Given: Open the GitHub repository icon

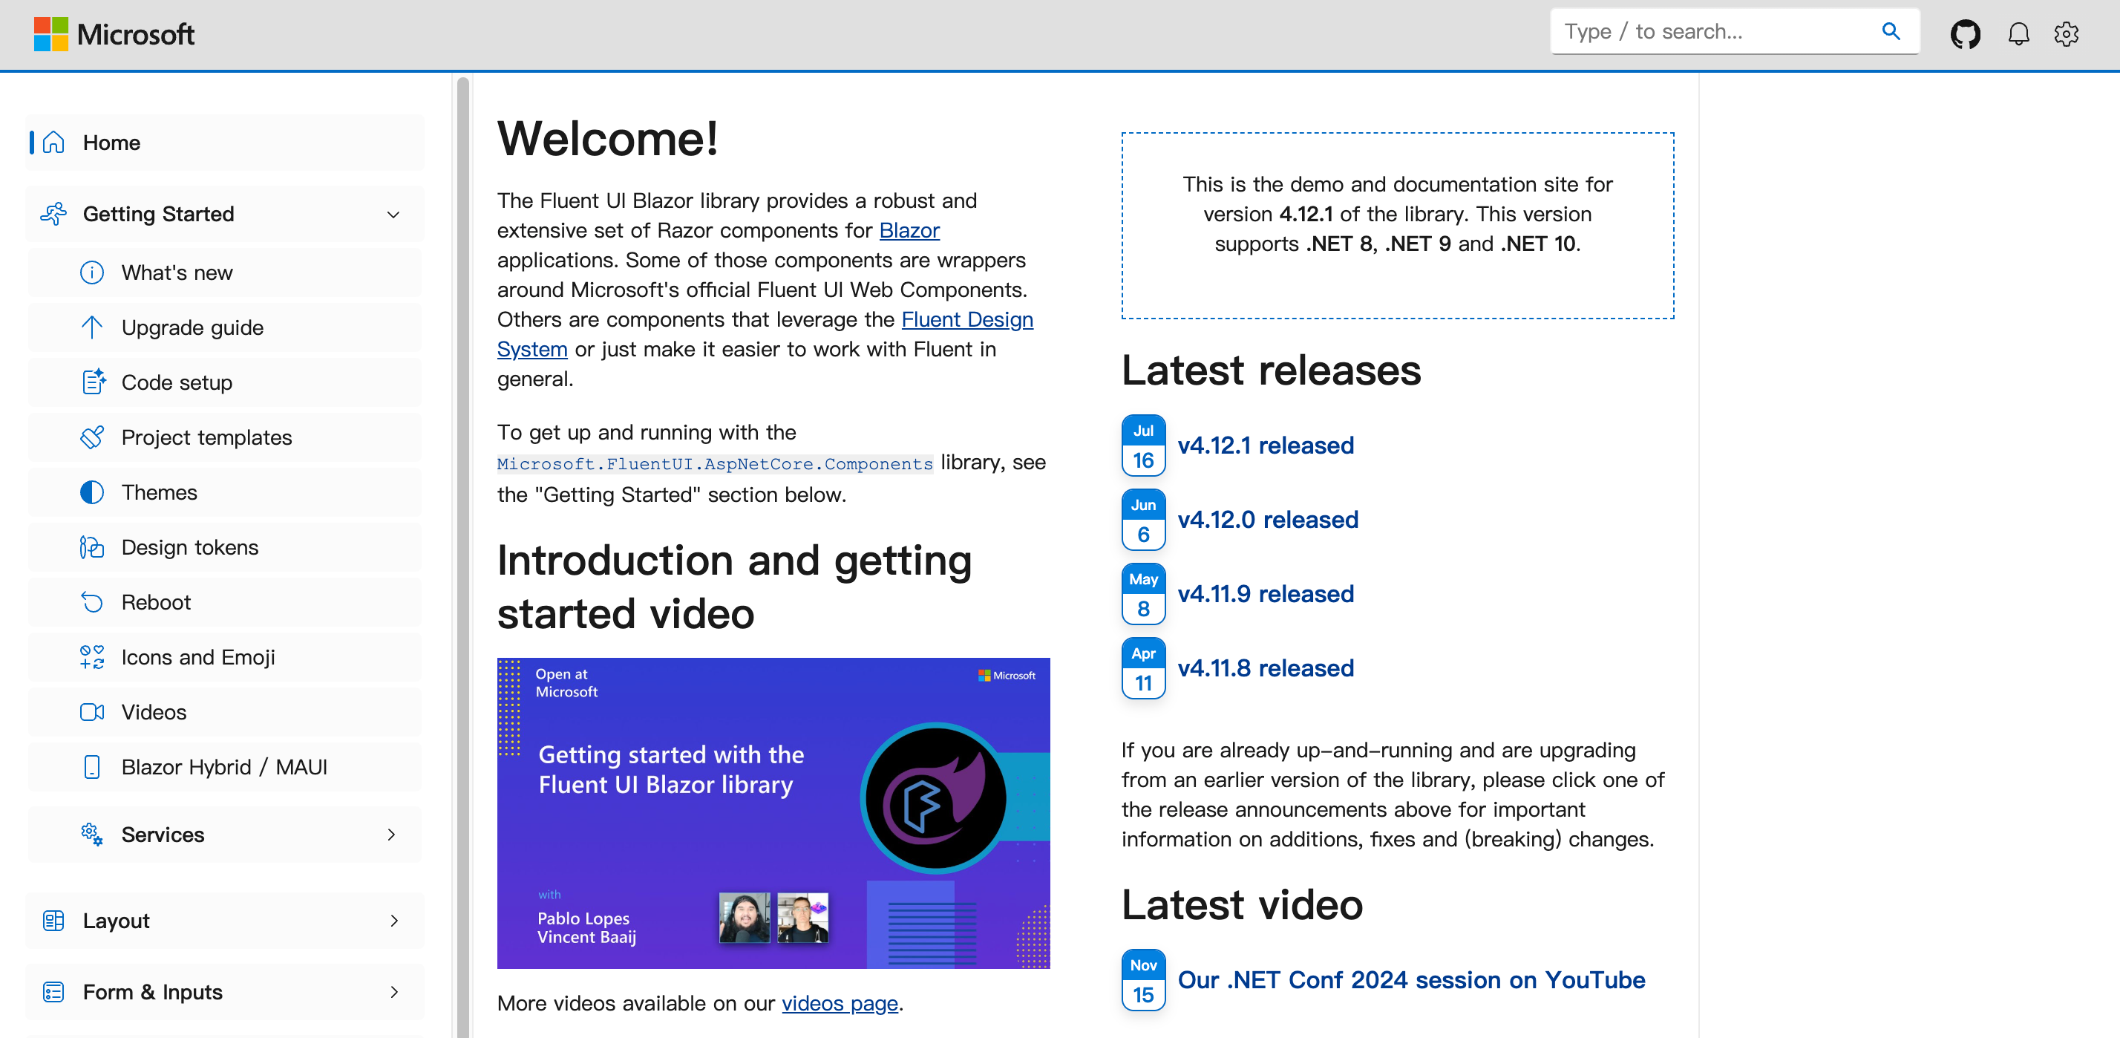Looking at the screenshot, I should [x=1964, y=35].
